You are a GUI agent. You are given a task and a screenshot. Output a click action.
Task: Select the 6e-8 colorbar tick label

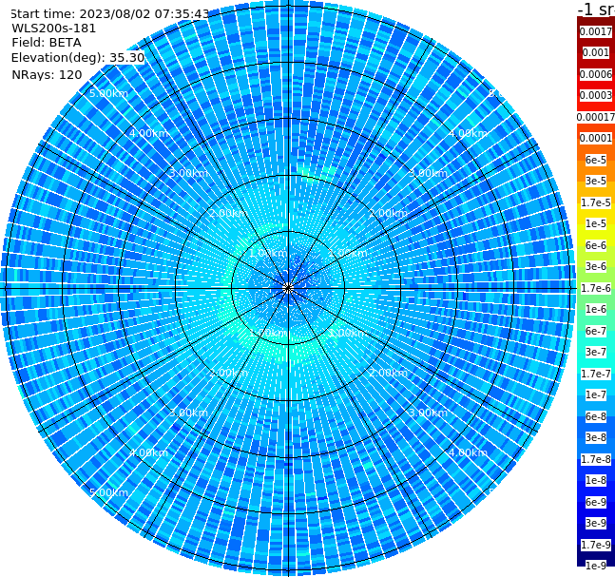(596, 416)
